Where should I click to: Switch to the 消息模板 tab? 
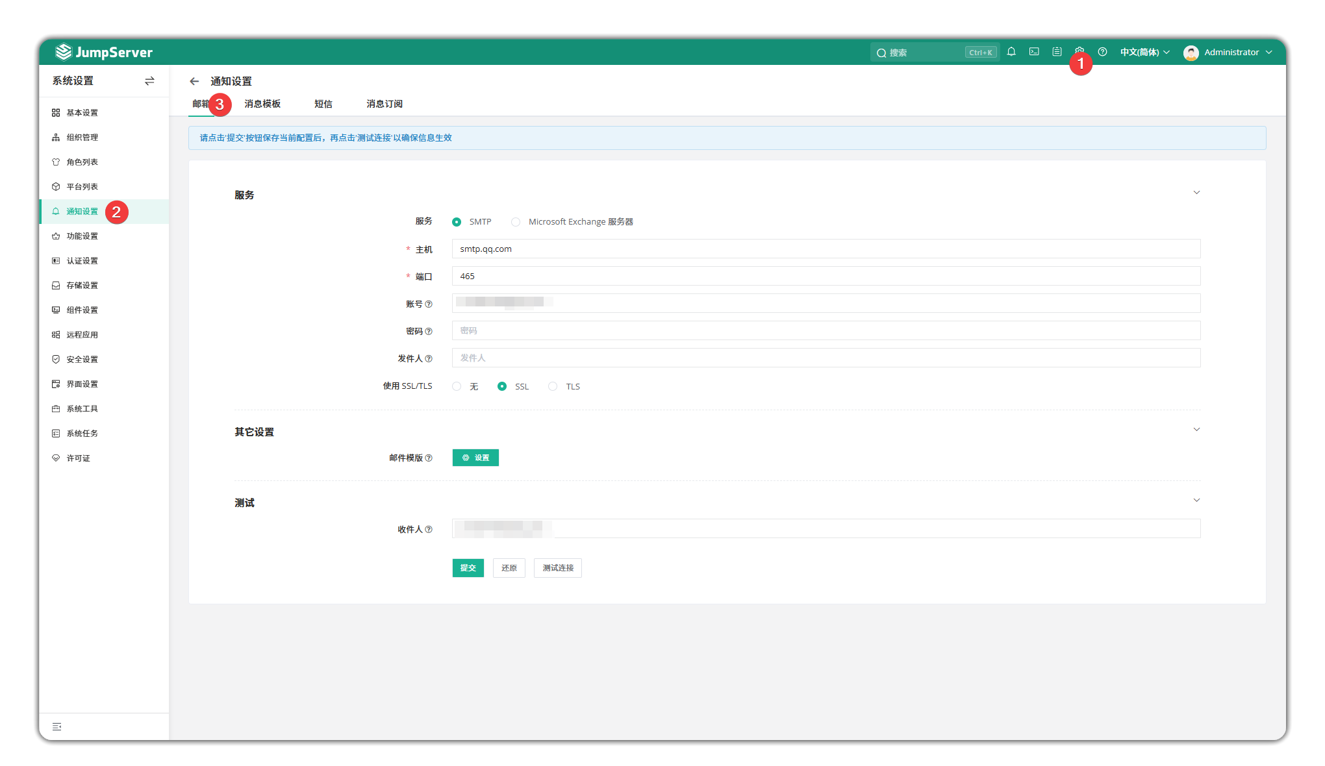(262, 104)
